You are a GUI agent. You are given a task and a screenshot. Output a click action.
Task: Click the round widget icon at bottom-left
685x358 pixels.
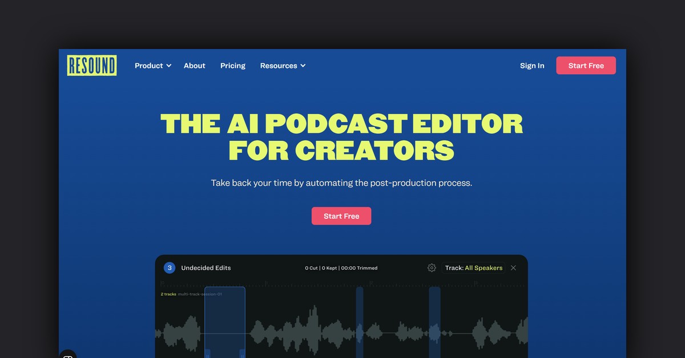(67, 355)
